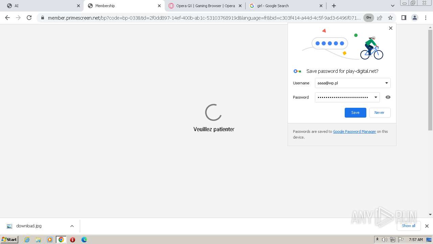
Task: Share this page using the share icon
Action: tap(380, 18)
